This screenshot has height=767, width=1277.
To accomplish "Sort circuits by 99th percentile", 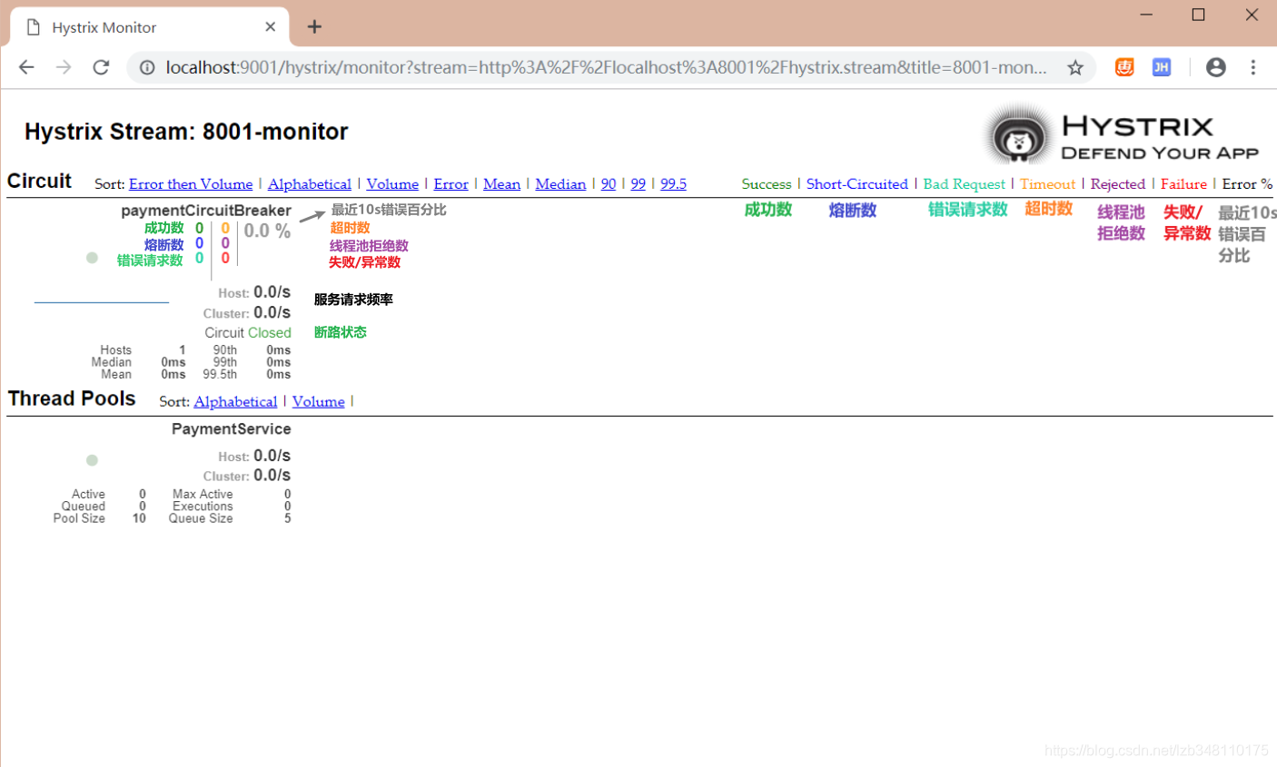I will click(638, 183).
